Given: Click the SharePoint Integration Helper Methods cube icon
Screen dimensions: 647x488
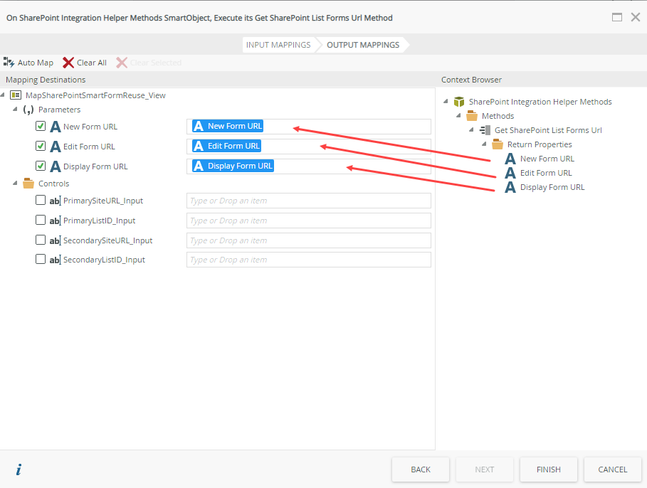Looking at the screenshot, I should pos(459,102).
